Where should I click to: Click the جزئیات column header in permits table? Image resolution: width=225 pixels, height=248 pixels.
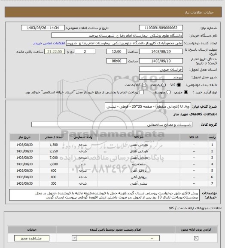point(32,229)
